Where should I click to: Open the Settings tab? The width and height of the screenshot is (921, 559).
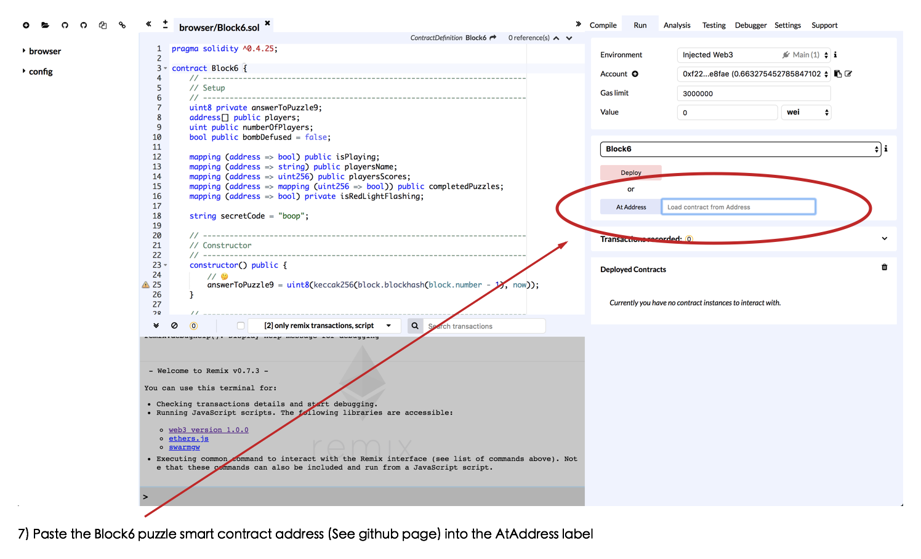tap(788, 25)
